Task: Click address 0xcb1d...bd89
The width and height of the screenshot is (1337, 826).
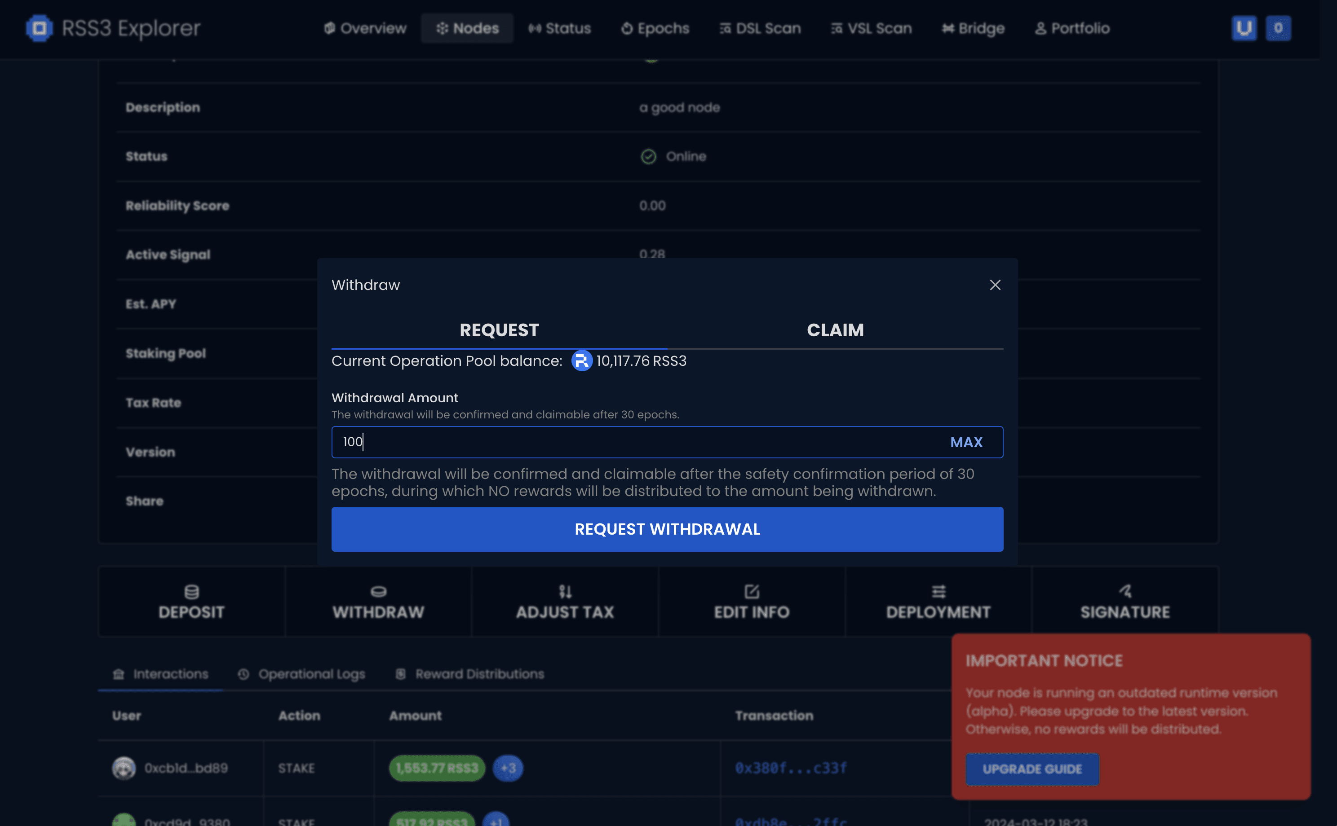Action: click(x=186, y=768)
